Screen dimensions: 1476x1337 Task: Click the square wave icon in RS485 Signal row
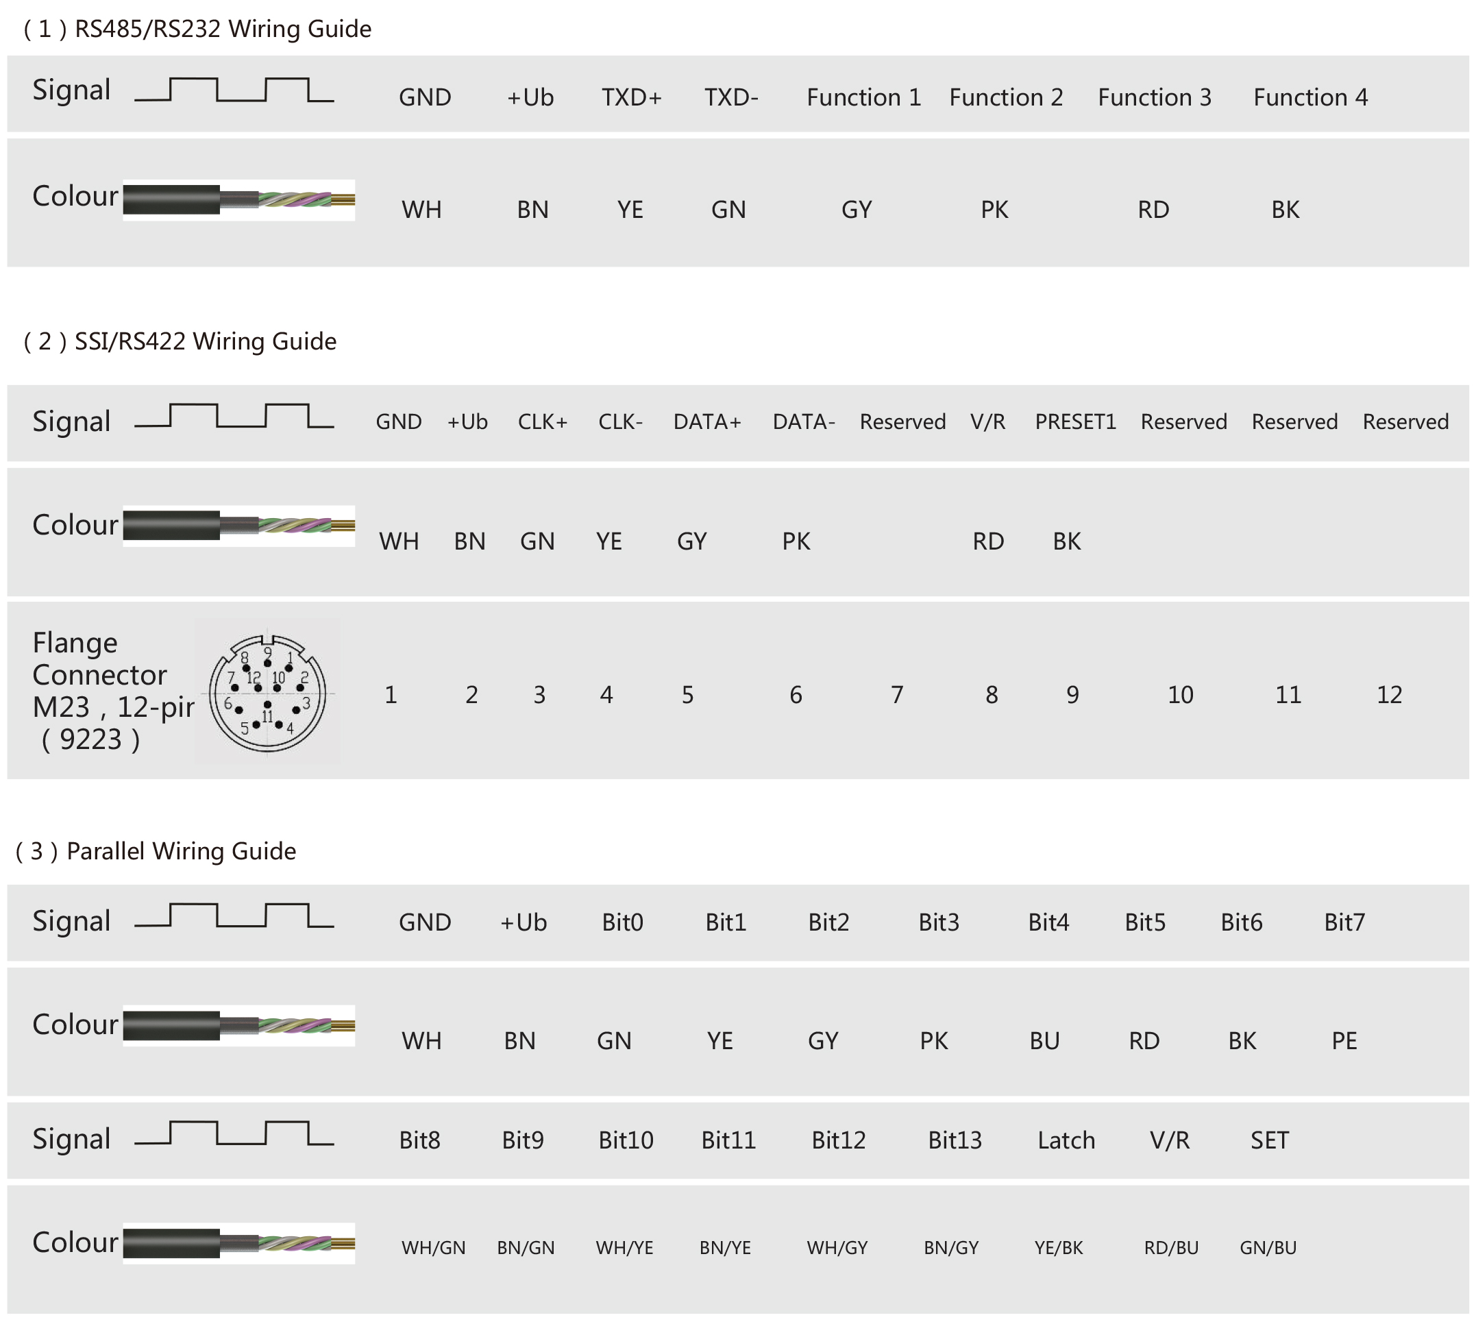point(234,90)
